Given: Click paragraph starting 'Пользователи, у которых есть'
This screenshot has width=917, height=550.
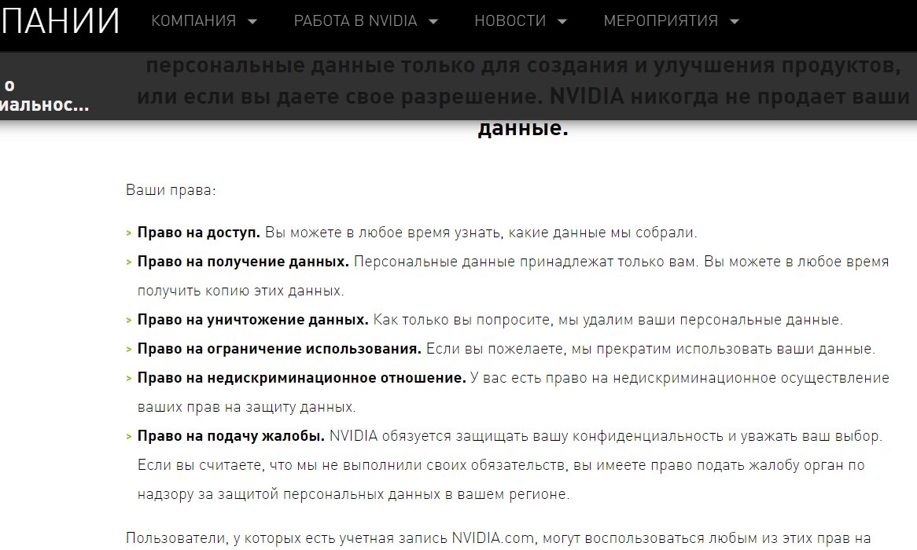Looking at the screenshot, I should click(499, 538).
